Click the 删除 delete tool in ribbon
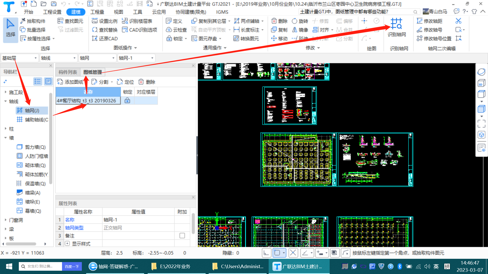Viewport: 488px width, 274px height. (x=279, y=21)
